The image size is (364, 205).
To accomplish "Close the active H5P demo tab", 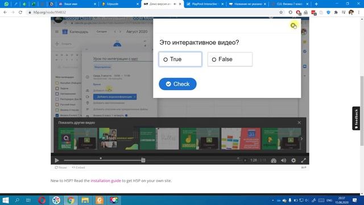I will [180, 4].
